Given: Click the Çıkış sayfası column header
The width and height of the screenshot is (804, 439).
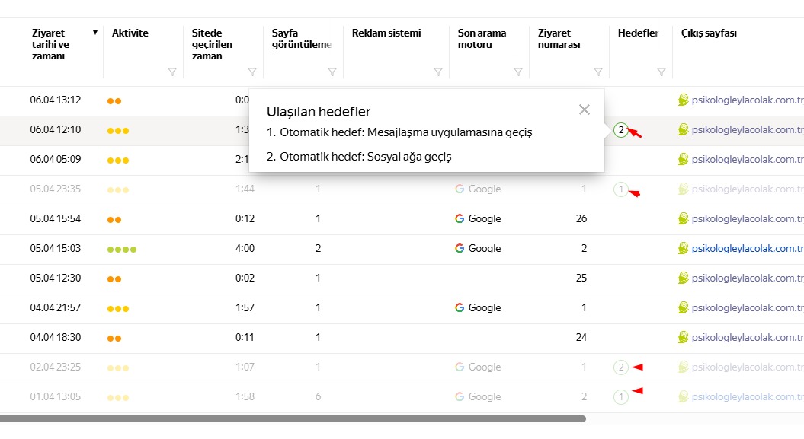Looking at the screenshot, I should [708, 33].
